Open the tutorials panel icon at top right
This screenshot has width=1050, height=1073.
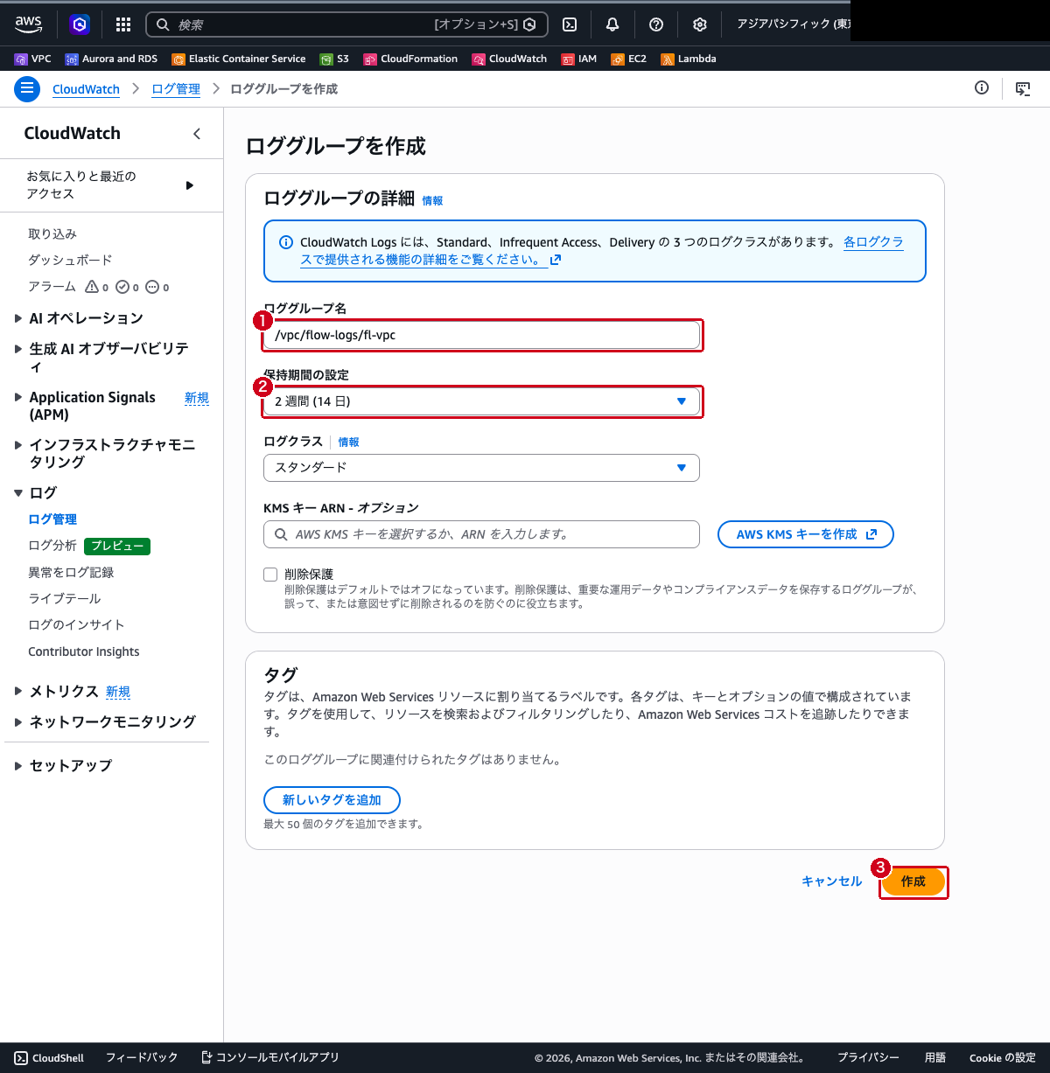1023,88
